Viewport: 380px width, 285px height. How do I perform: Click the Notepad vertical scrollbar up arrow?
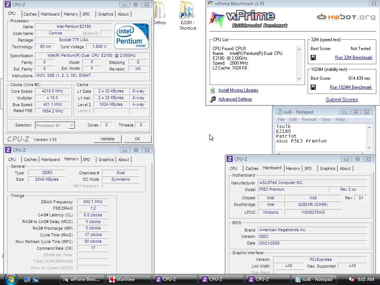click(x=369, y=127)
